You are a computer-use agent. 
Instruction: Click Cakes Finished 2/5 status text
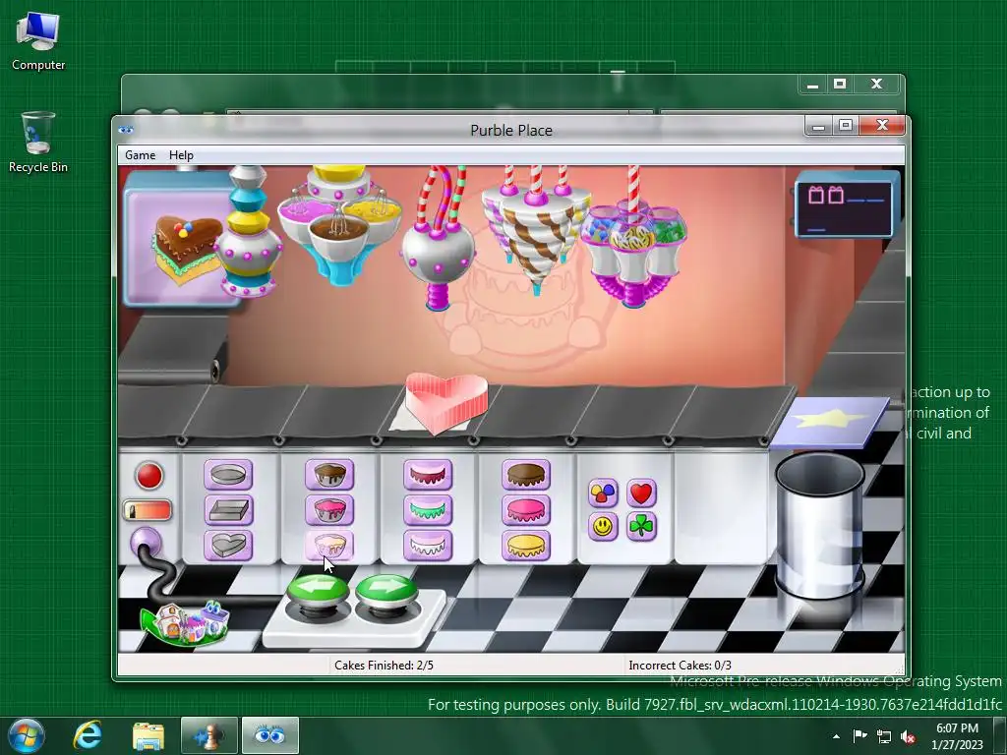pyautogui.click(x=384, y=666)
